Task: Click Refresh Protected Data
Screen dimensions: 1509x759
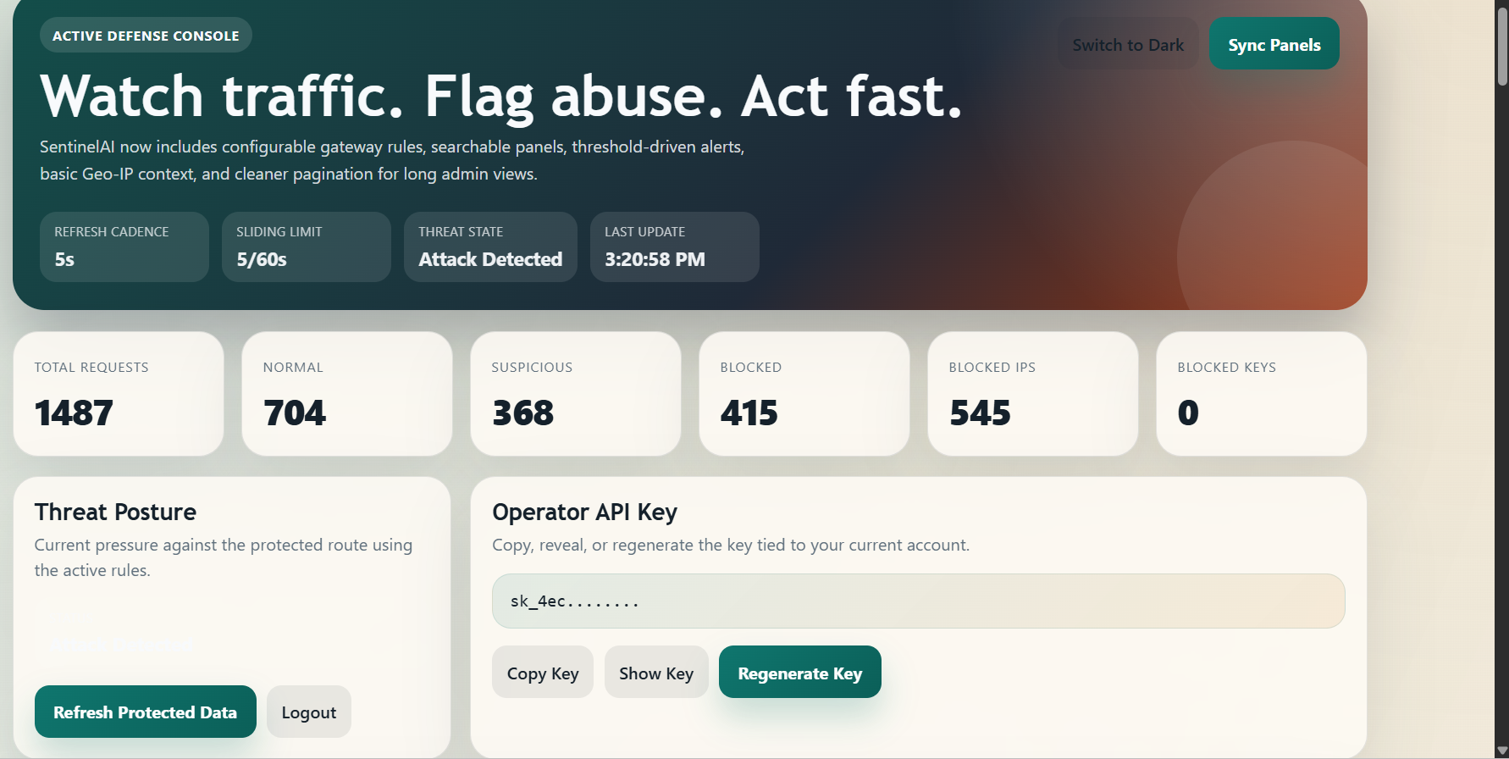Action: coord(145,712)
